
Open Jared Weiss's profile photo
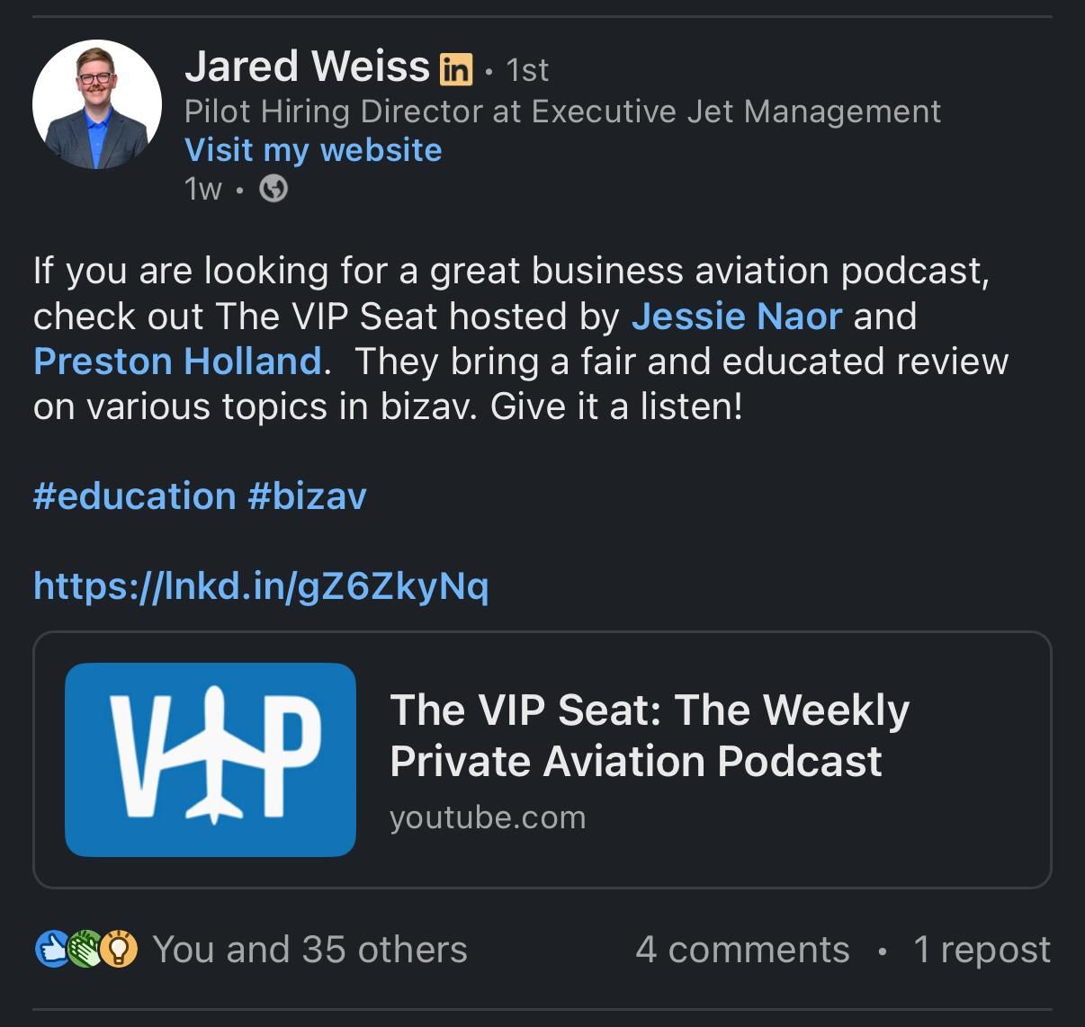(x=97, y=104)
